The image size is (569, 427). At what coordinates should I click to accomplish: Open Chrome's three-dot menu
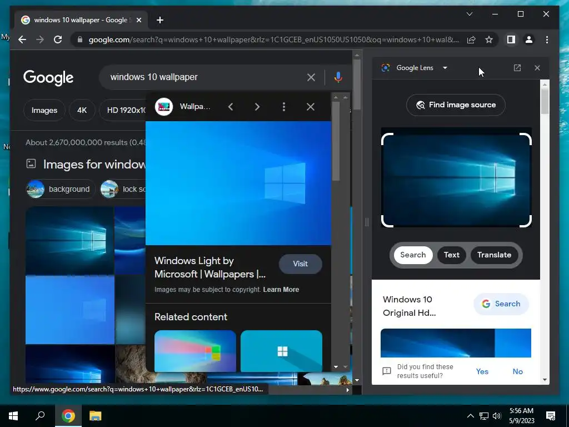click(547, 39)
